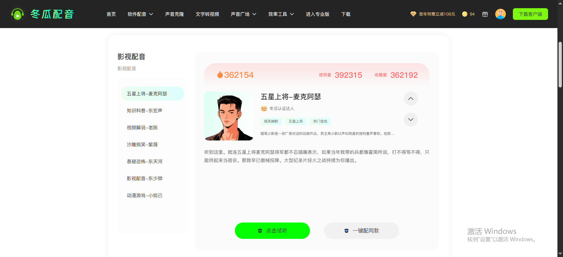The width and height of the screenshot is (563, 257).
Task: Click the sample script paragraph 听到这里
Action: tap(317, 156)
